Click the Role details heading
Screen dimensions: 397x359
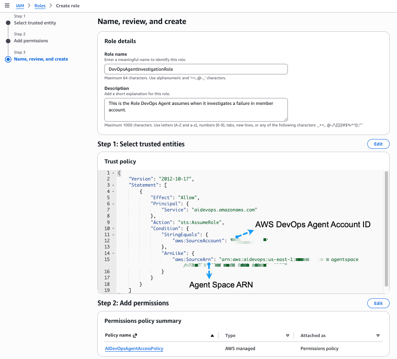pyautogui.click(x=120, y=41)
